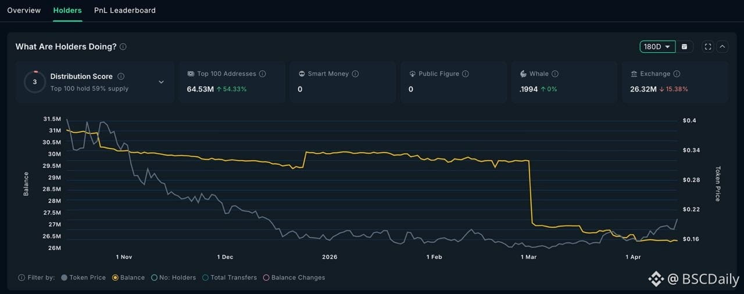Click the '1 Nov' date label on axis
This screenshot has height=294, width=744.
124,257
